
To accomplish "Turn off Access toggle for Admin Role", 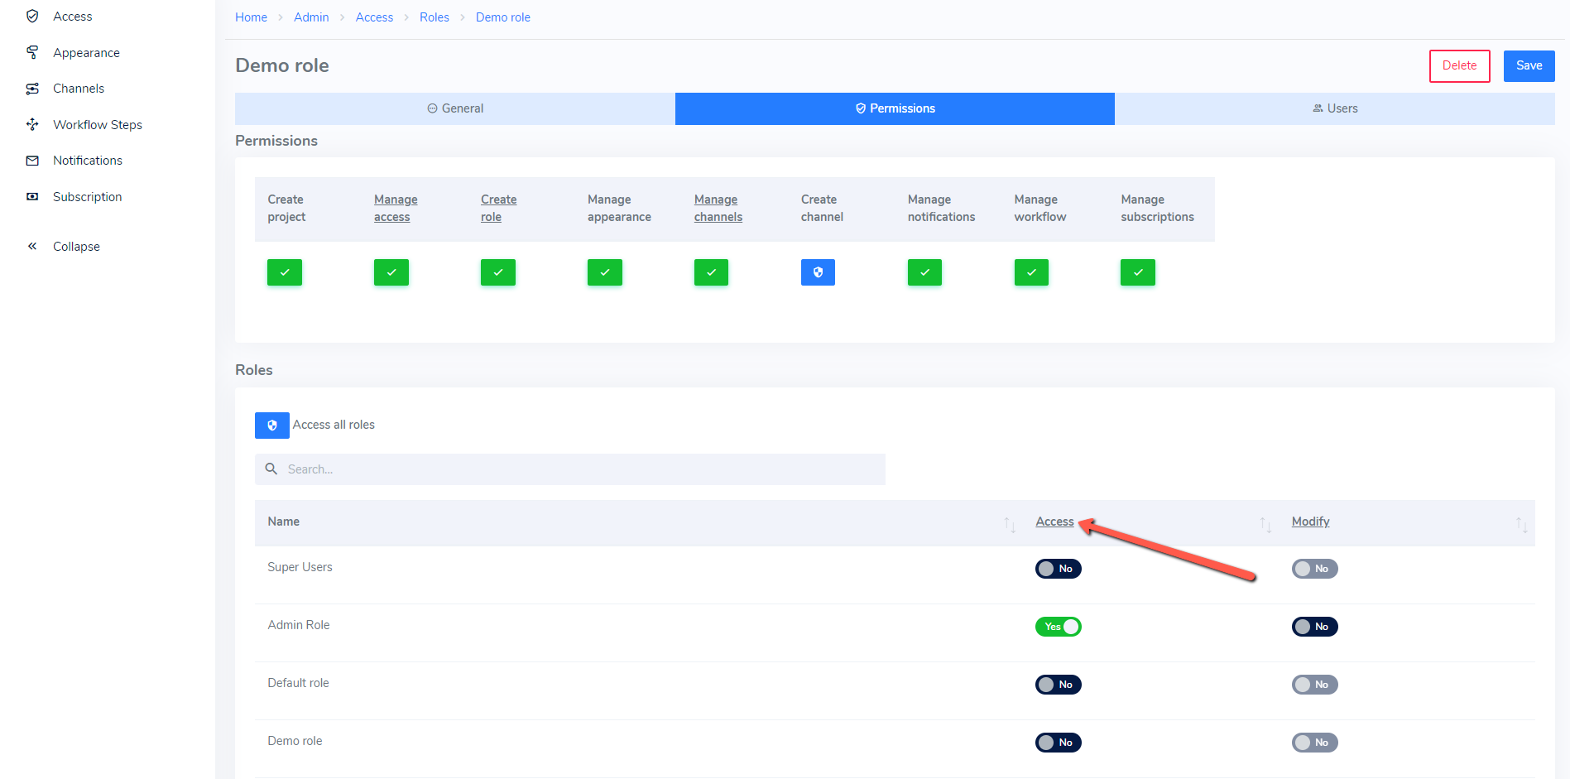I will [1059, 627].
